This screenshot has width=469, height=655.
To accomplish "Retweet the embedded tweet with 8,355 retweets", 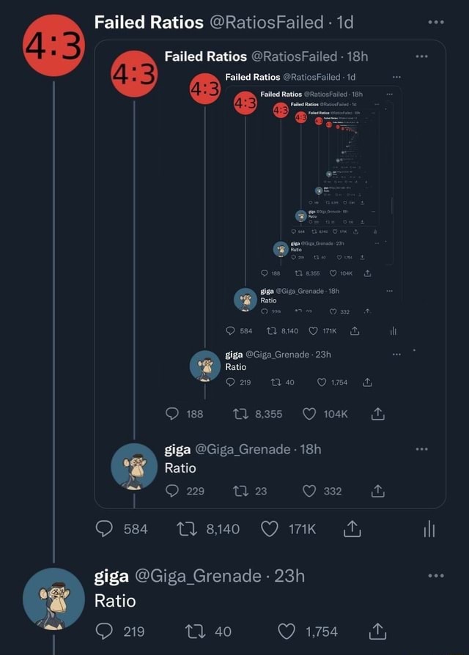I will [x=241, y=414].
